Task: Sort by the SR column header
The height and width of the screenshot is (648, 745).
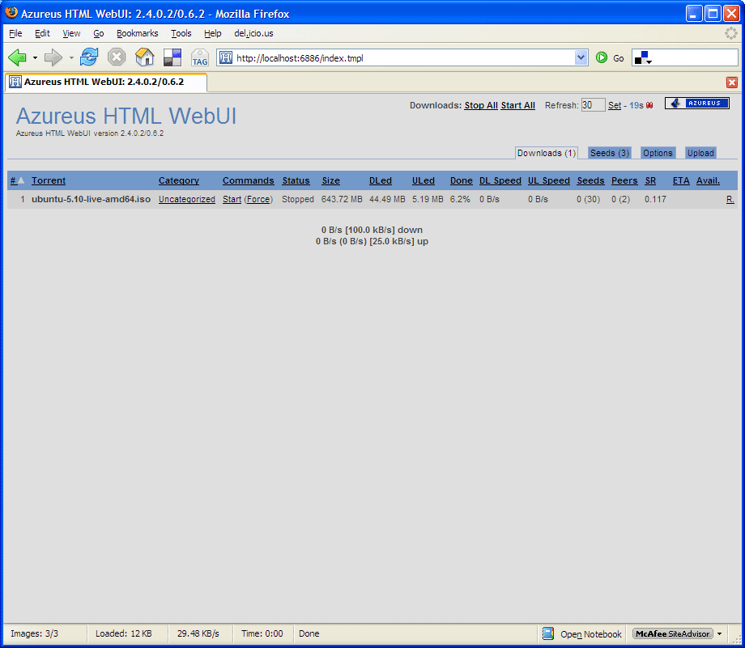Action: pos(650,180)
